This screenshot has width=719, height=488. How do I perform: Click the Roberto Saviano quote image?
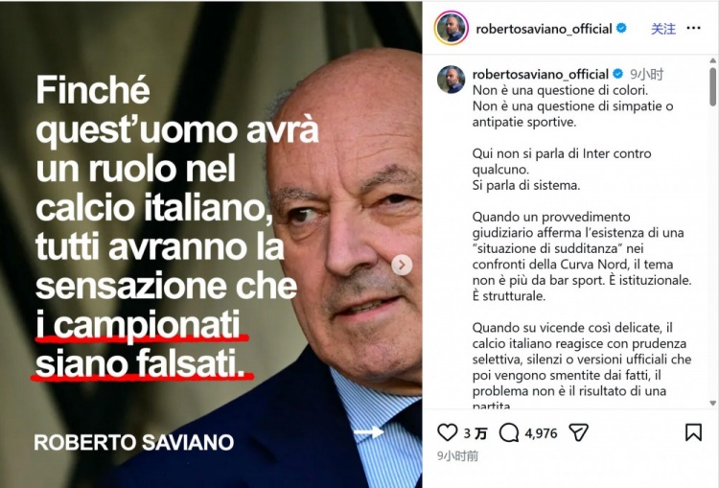click(211, 244)
